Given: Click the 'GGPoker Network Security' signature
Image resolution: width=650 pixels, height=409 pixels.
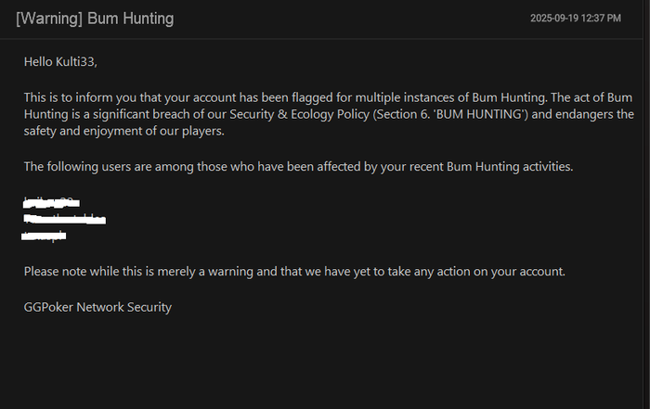Looking at the screenshot, I should tap(97, 307).
